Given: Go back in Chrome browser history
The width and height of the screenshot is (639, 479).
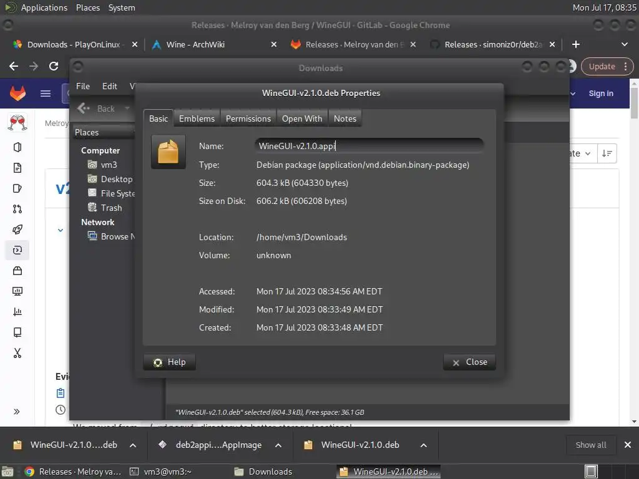Looking at the screenshot, I should click(14, 66).
